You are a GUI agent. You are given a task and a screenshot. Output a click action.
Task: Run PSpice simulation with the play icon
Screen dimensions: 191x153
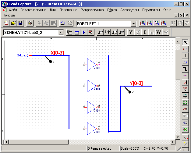(84, 32)
